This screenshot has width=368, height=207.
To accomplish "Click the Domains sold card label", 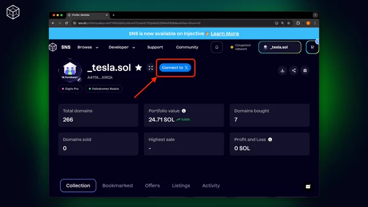I will tap(77, 139).
